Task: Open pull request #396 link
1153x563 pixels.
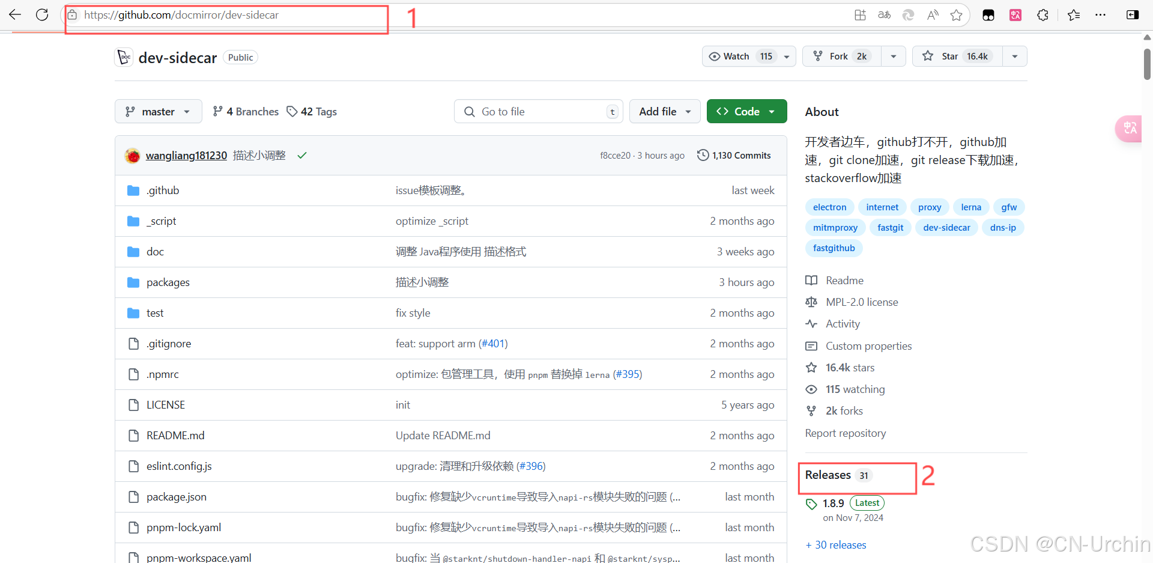Action: pyautogui.click(x=531, y=466)
